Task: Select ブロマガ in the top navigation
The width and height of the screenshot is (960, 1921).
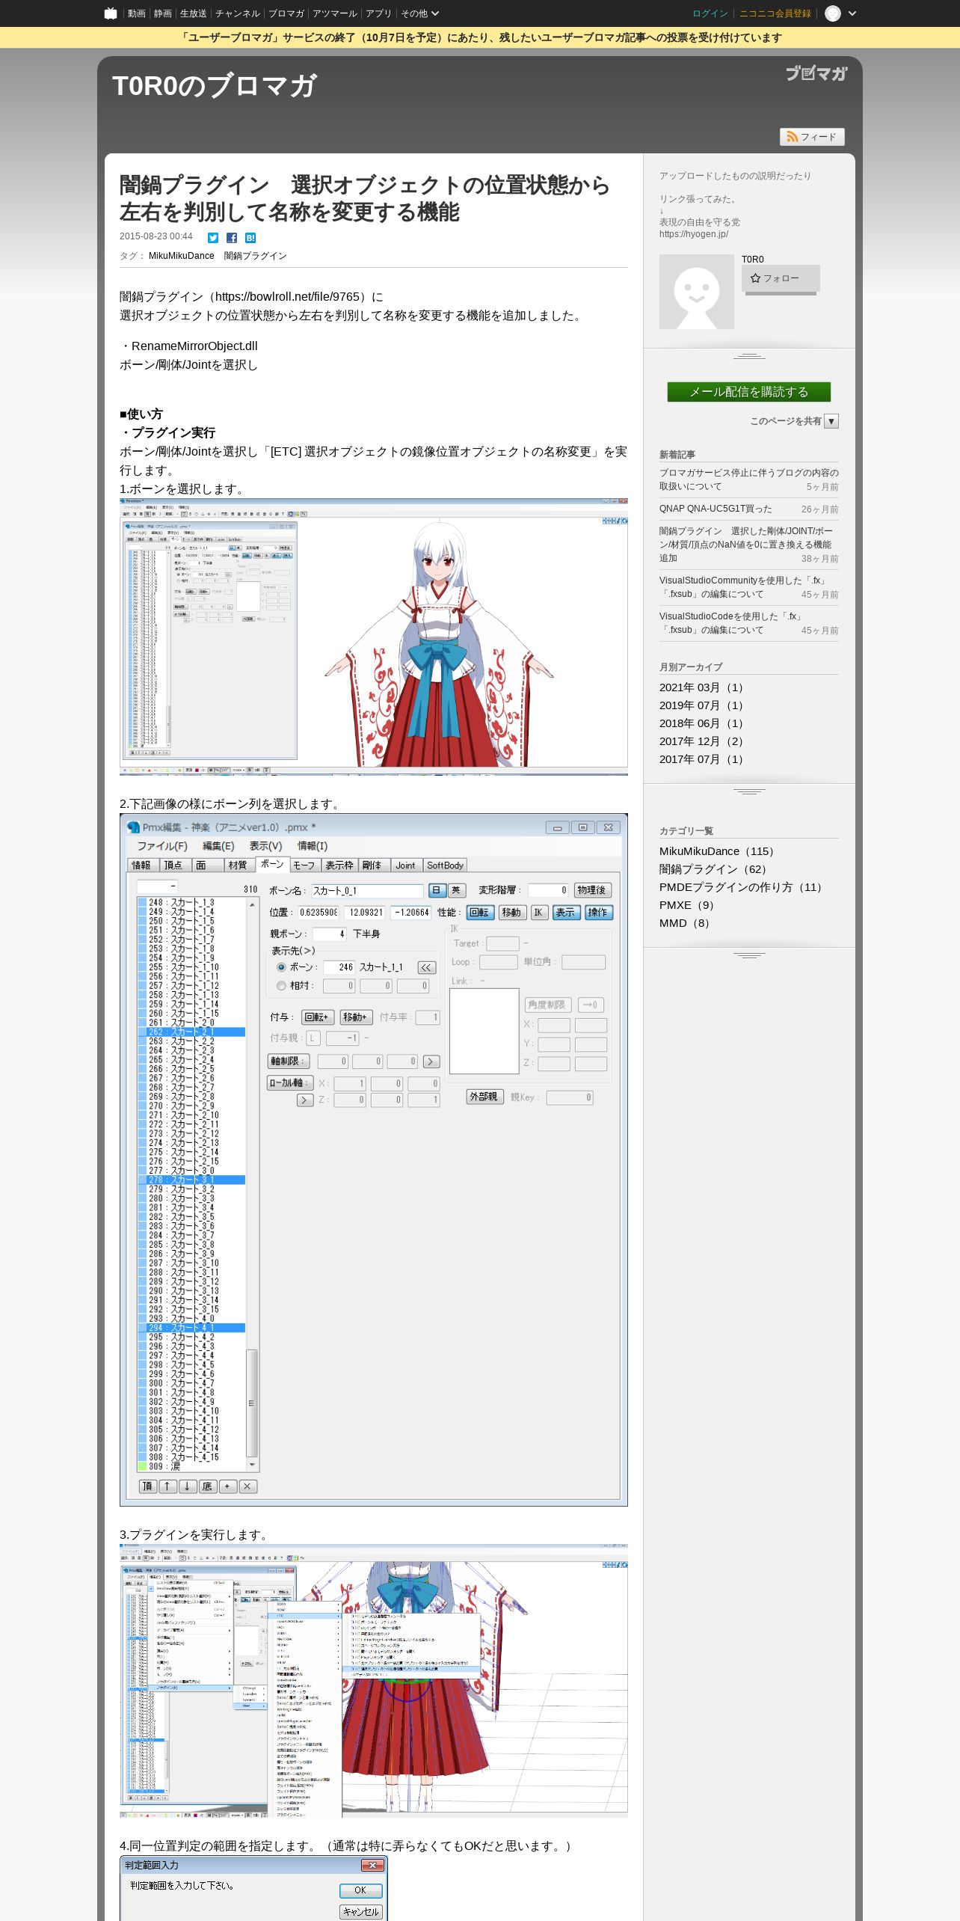Action: (286, 13)
